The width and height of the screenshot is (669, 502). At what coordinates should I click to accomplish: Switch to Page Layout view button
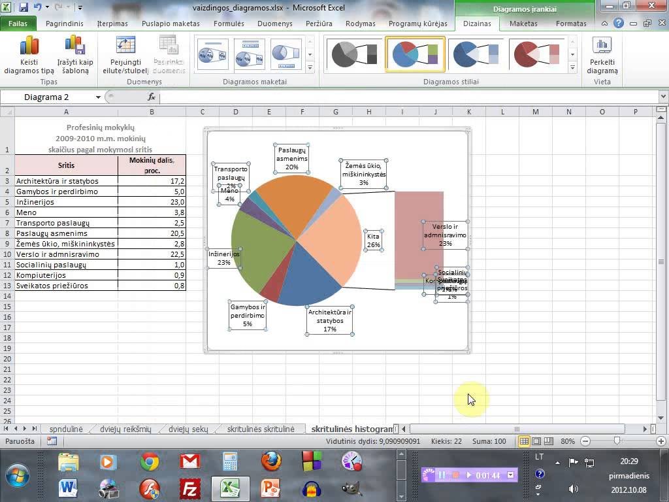(536, 441)
